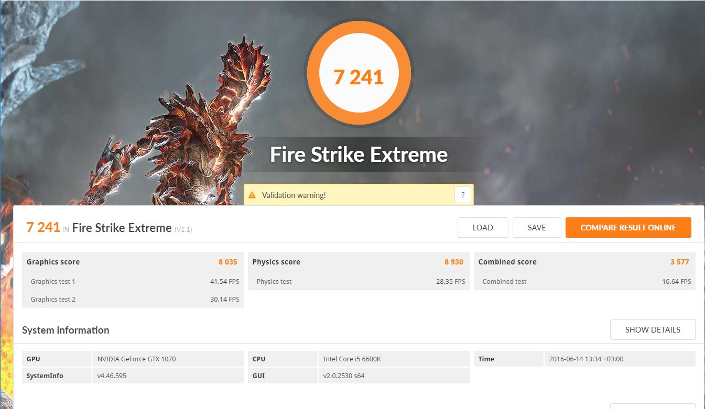Click the System information heading
This screenshot has height=409, width=705.
(66, 330)
